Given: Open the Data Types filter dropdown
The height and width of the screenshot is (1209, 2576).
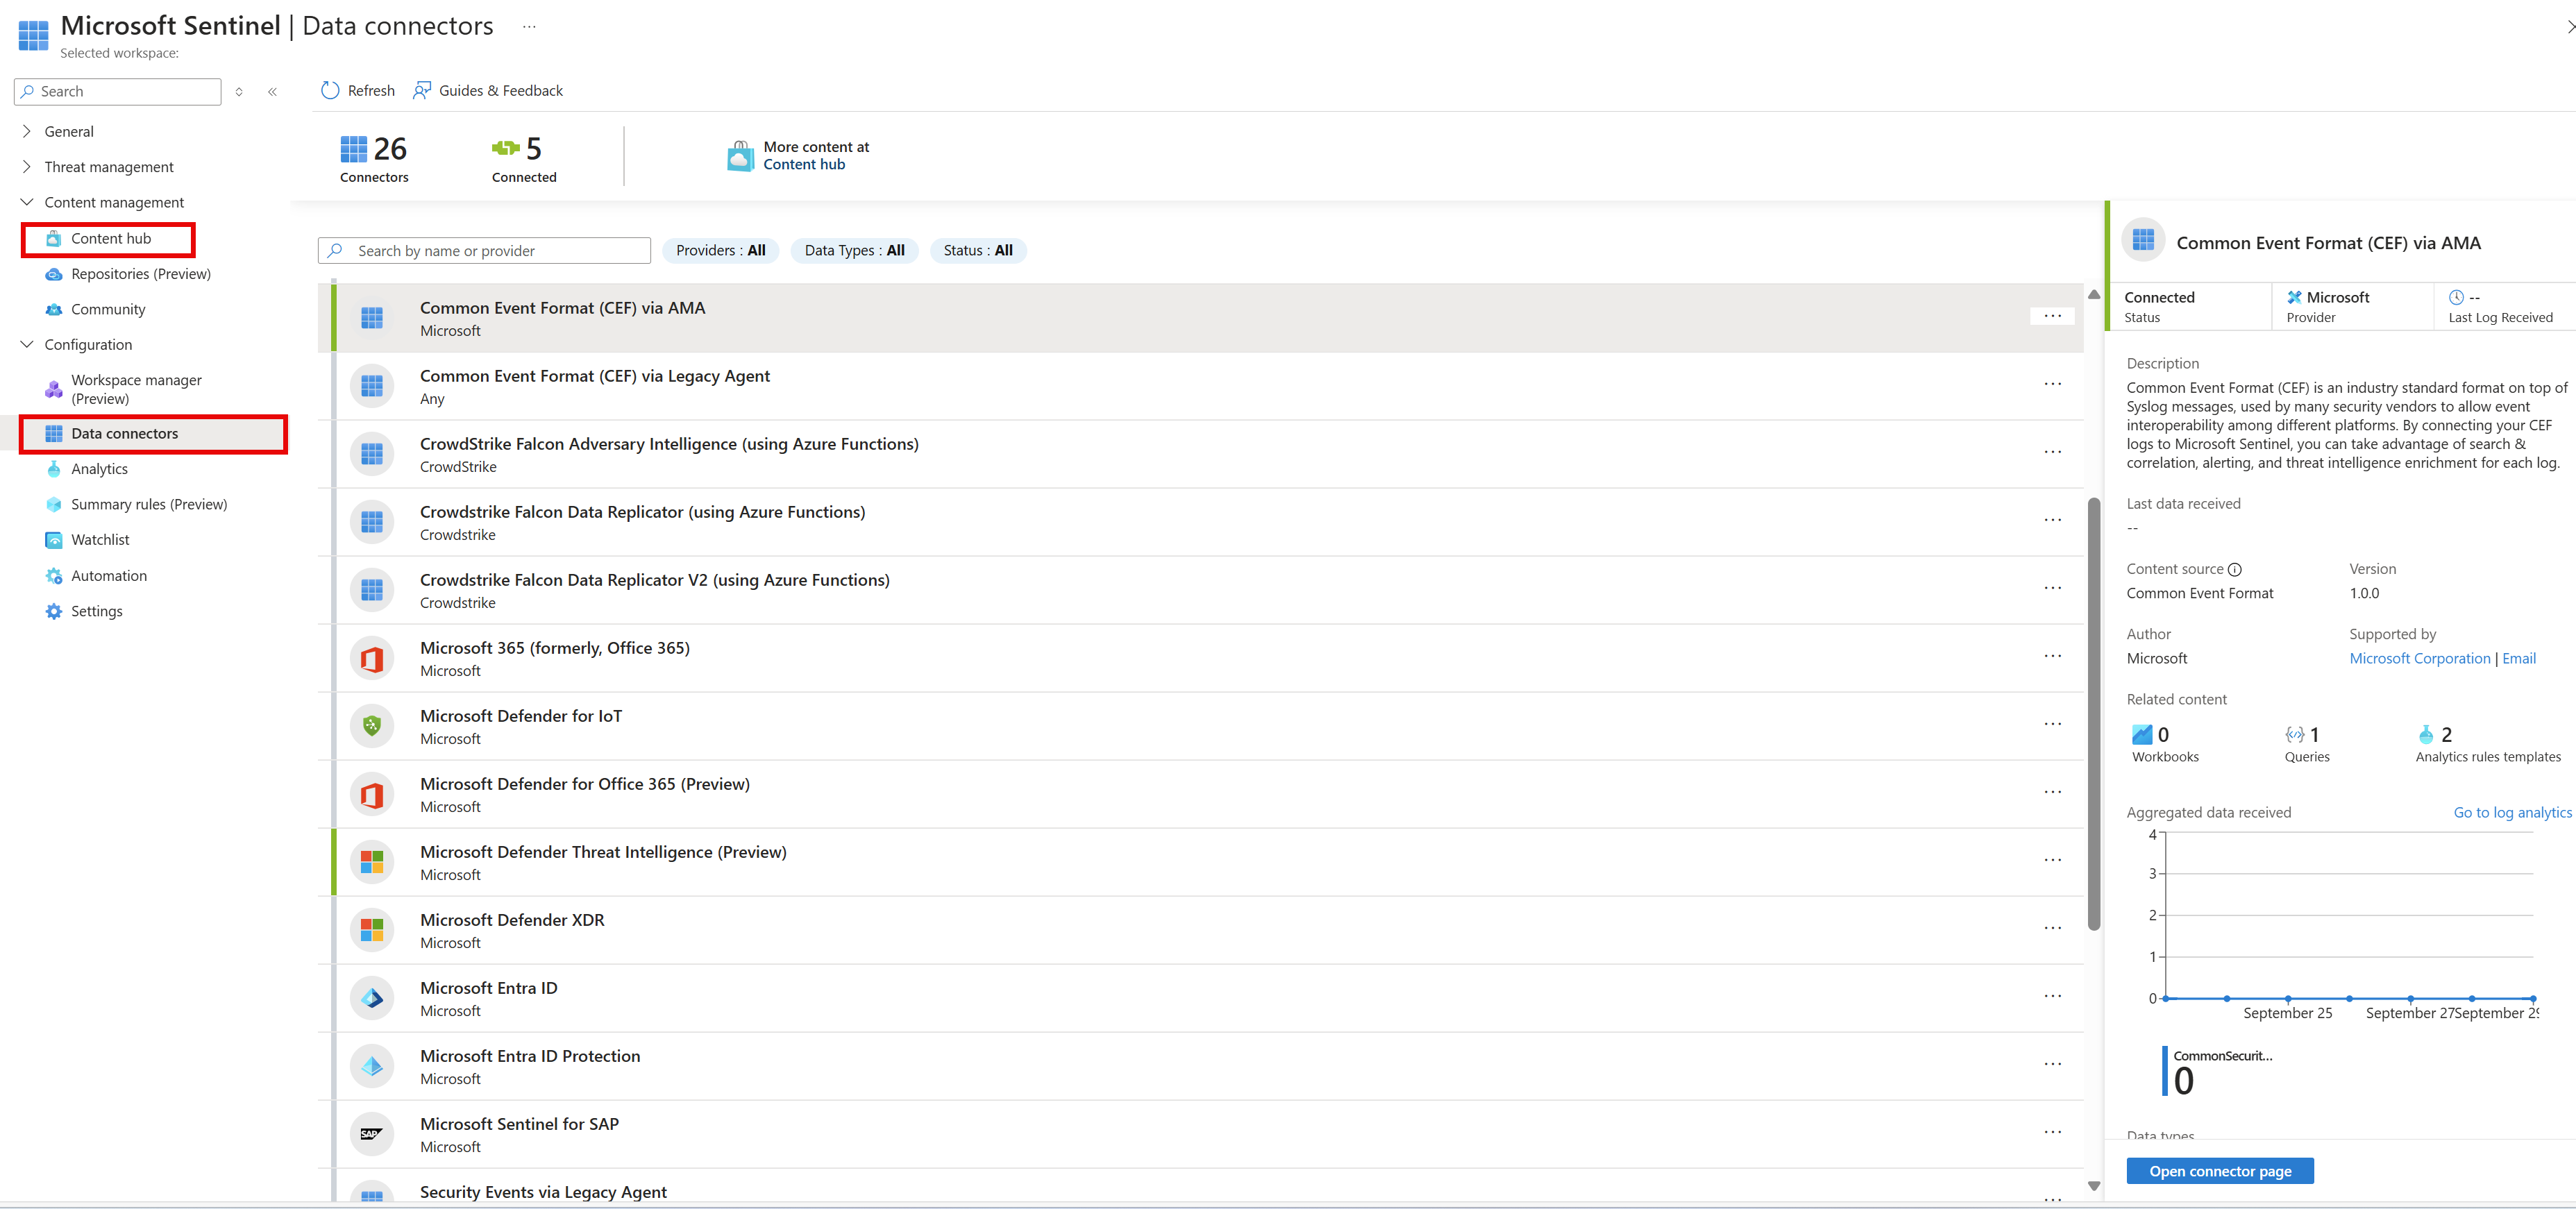Looking at the screenshot, I should click(854, 250).
